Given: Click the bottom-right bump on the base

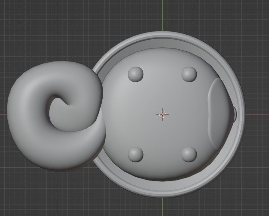Looking at the screenshot, I should (189, 154).
